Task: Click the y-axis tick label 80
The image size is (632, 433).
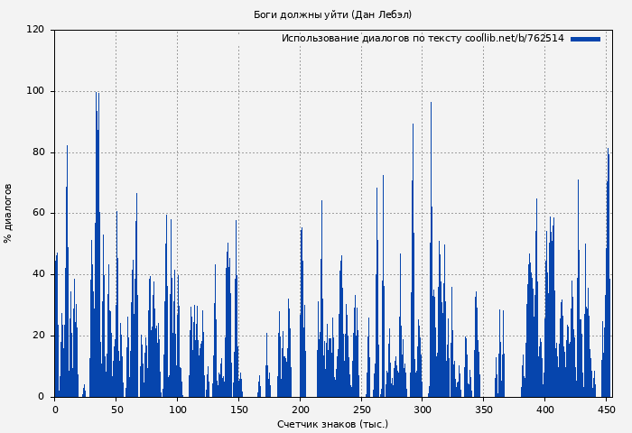Action: tap(38, 152)
